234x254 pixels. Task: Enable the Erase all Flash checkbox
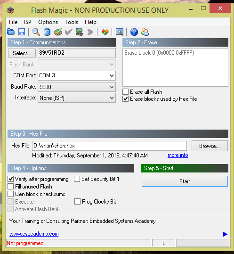click(125, 92)
